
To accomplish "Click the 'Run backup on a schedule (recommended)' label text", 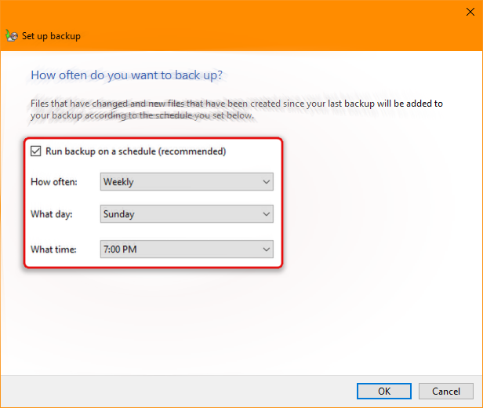I will pos(136,151).
